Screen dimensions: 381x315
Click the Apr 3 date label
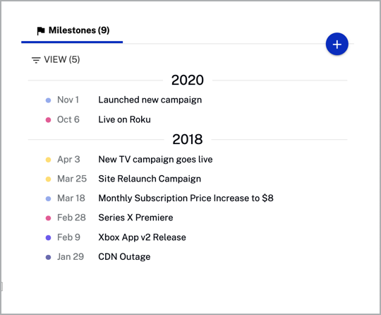(68, 160)
